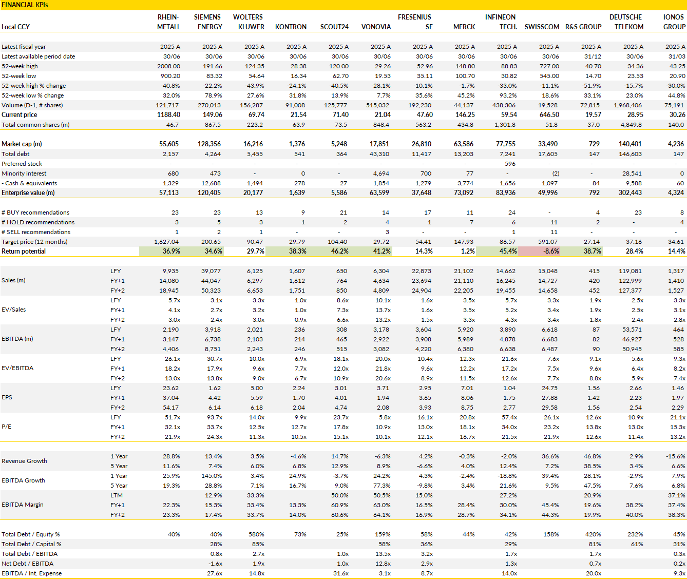This screenshot has height=579, width=687.
Task: Click the MERCK column header
Action: point(464,27)
